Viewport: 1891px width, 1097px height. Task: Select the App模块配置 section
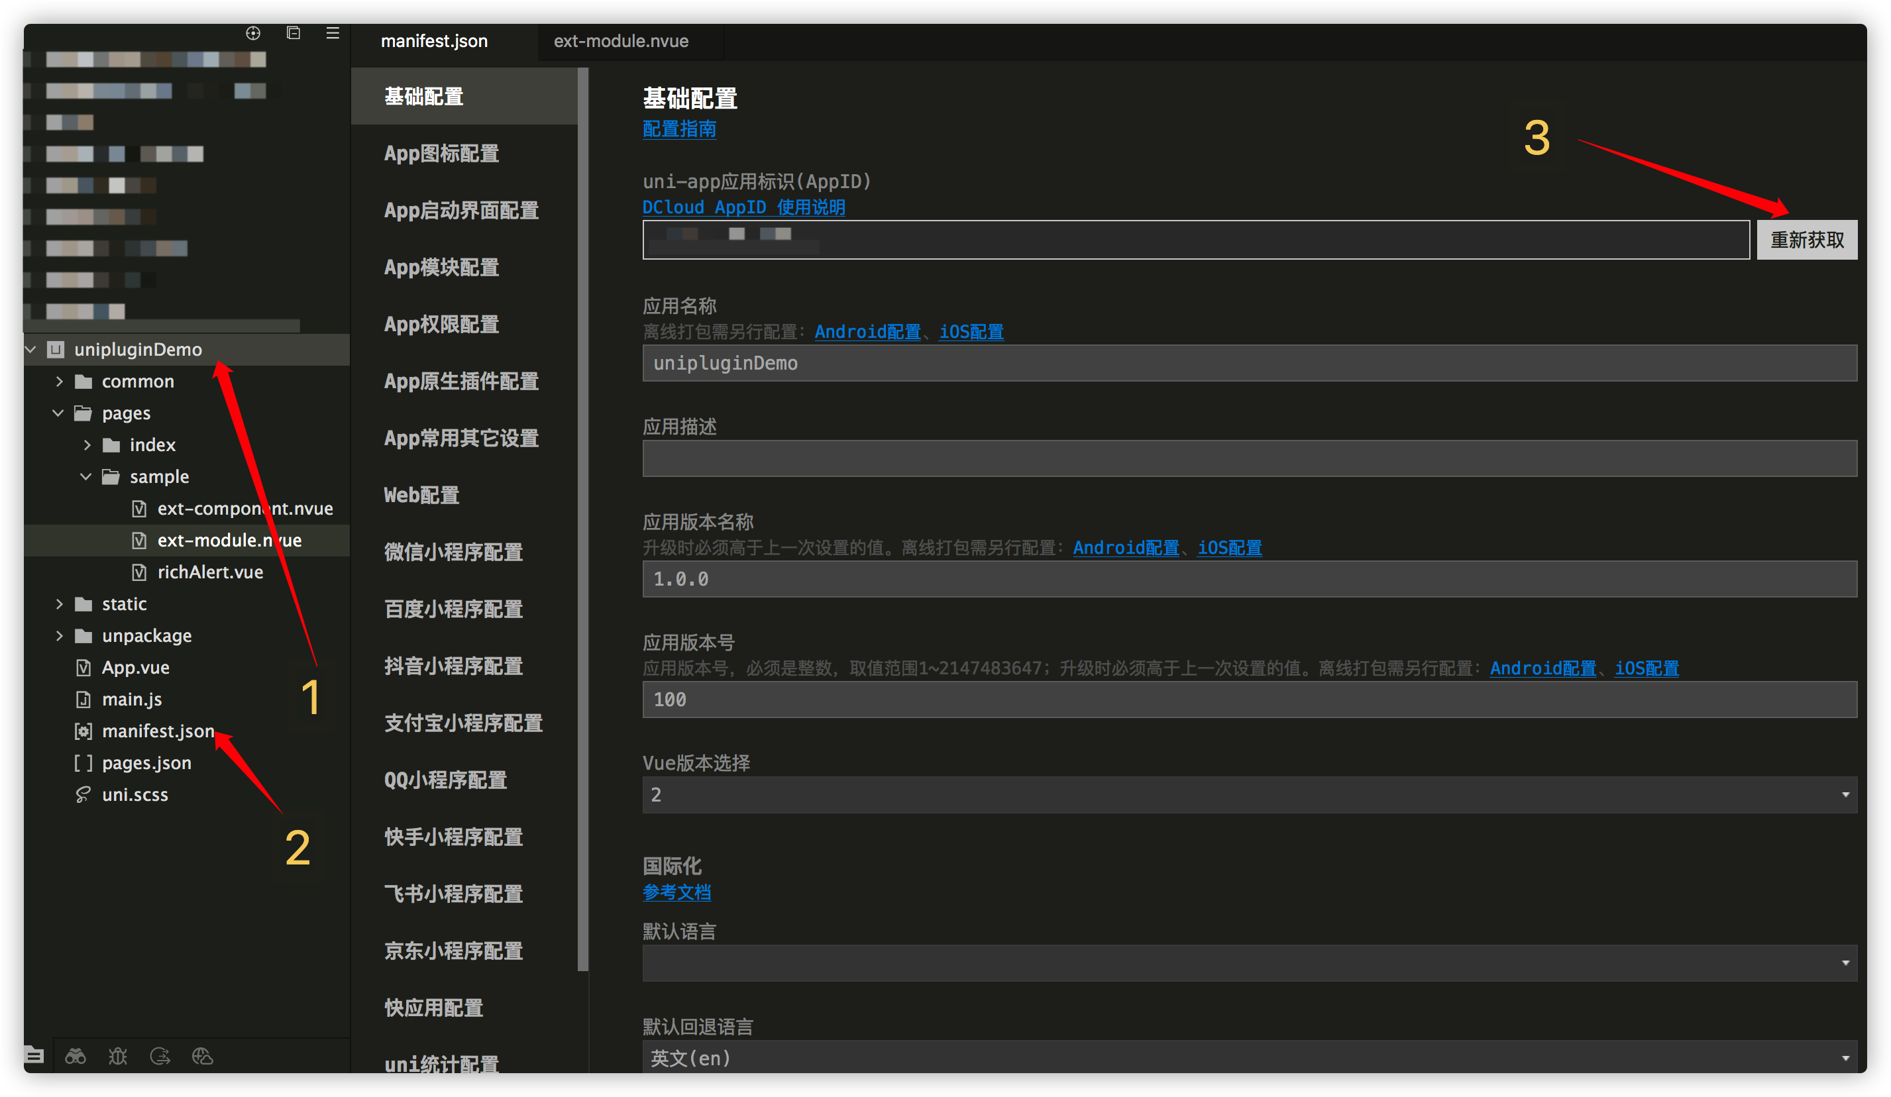coord(464,267)
